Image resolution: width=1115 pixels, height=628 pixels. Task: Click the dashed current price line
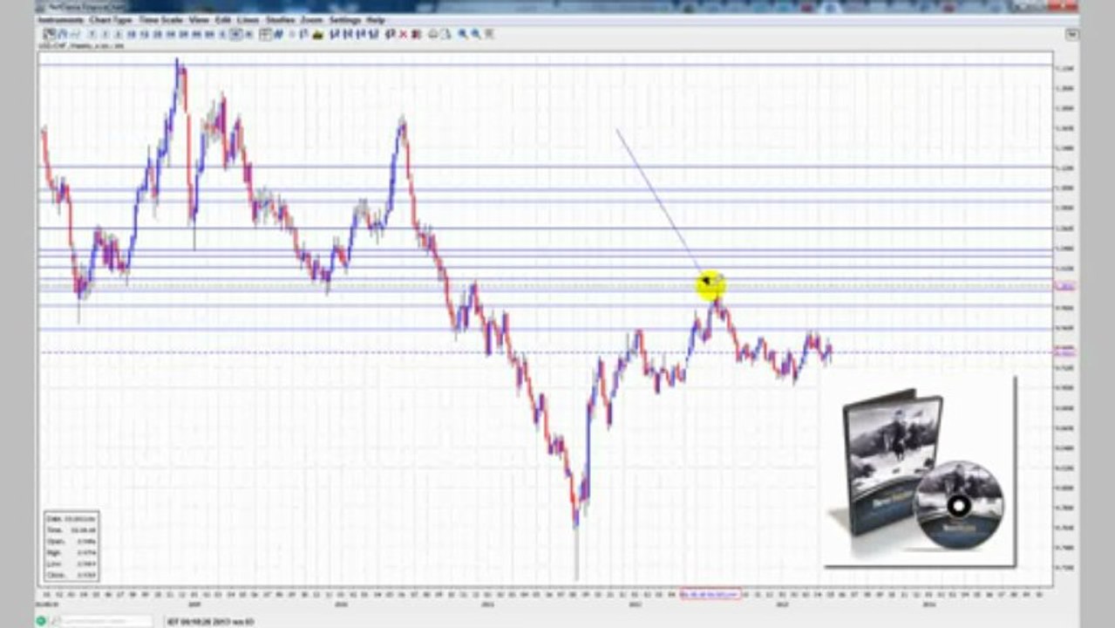coord(545,352)
